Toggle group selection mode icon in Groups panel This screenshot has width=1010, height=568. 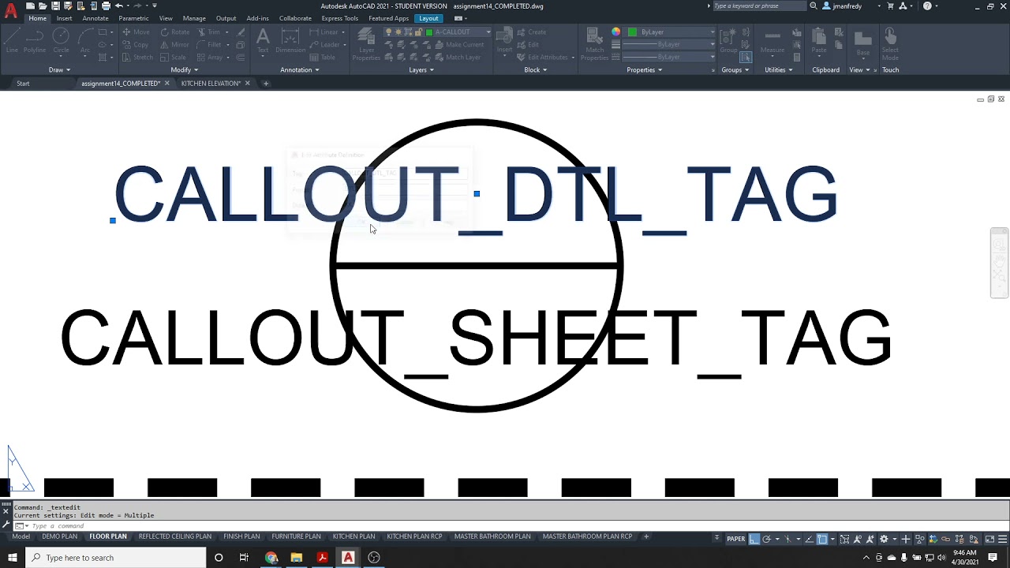[x=745, y=57]
